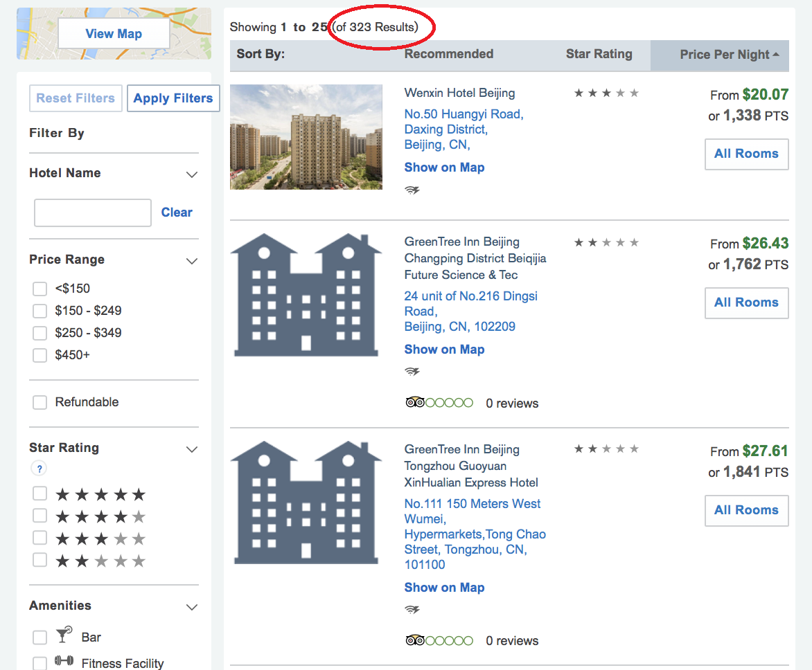Viewport: 812px width, 670px height.
Task: Check the $250 - $349 price box
Action: pyautogui.click(x=40, y=333)
